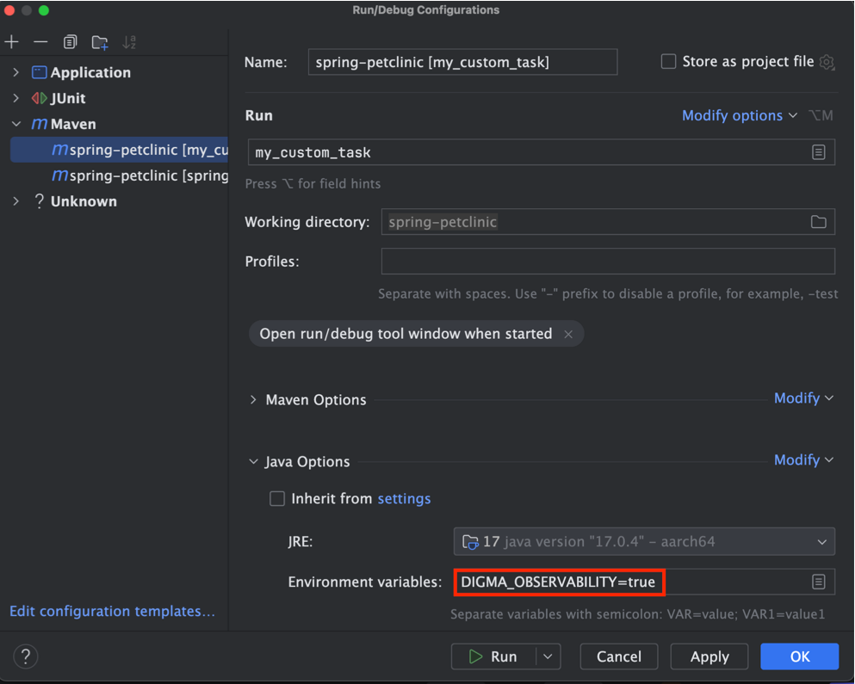The image size is (855, 684).
Task: Click the Add New Configuration plus icon
Action: point(12,42)
